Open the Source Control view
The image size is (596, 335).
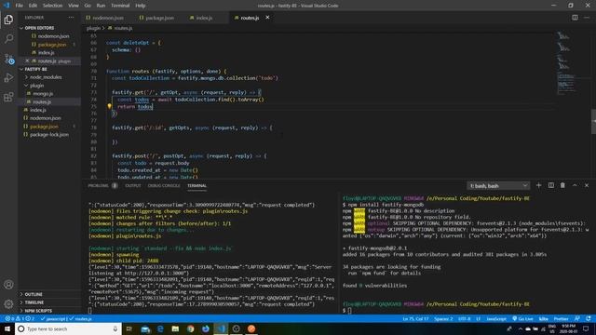(x=8, y=59)
